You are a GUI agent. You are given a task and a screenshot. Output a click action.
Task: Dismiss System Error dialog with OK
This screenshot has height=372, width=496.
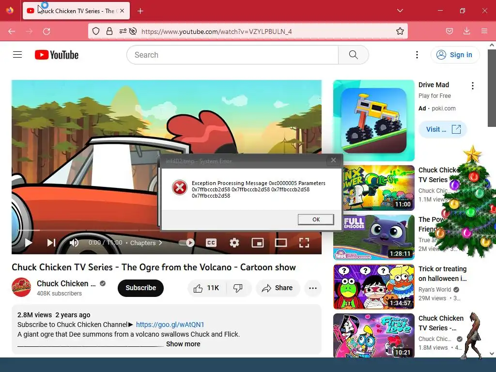(316, 219)
